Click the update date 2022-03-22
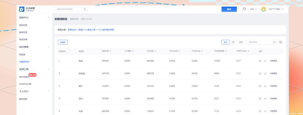 click(x=86, y=19)
